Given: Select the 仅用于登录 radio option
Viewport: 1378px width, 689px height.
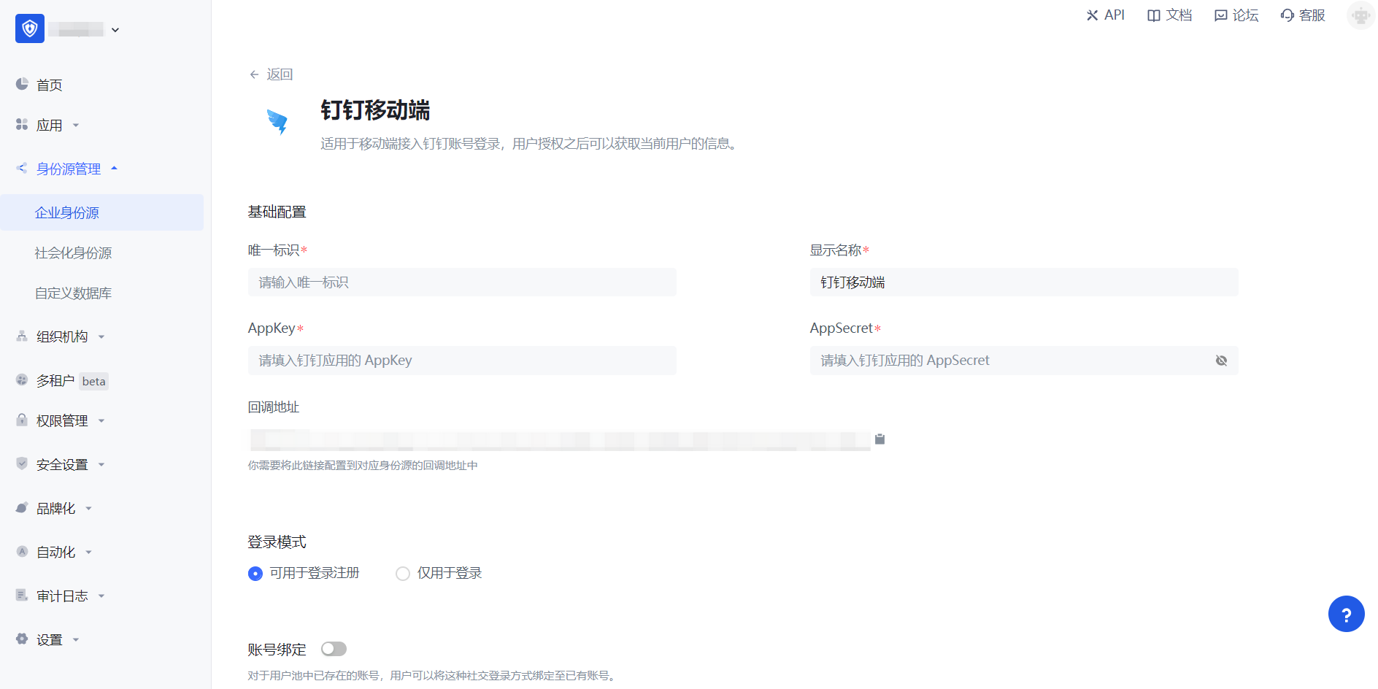Looking at the screenshot, I should (403, 574).
